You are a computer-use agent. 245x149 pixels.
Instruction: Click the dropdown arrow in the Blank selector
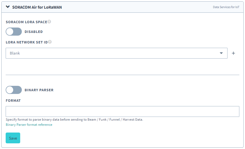221,53
